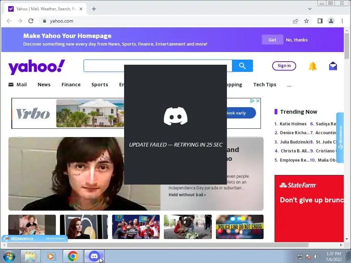
Task: Open the hot dog contest story thumbnail
Action: point(136,227)
